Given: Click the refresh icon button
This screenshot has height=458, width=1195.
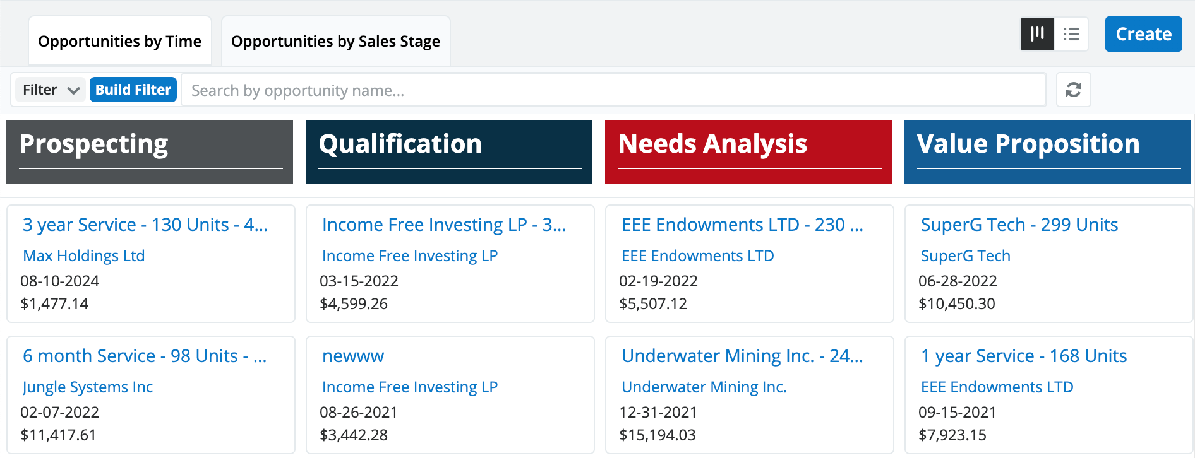Looking at the screenshot, I should pyautogui.click(x=1073, y=90).
